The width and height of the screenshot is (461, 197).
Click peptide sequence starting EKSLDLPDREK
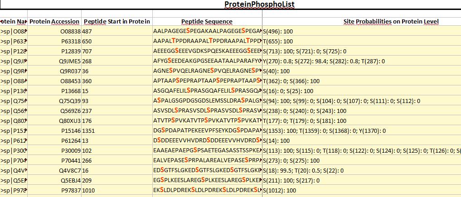coord(207,191)
